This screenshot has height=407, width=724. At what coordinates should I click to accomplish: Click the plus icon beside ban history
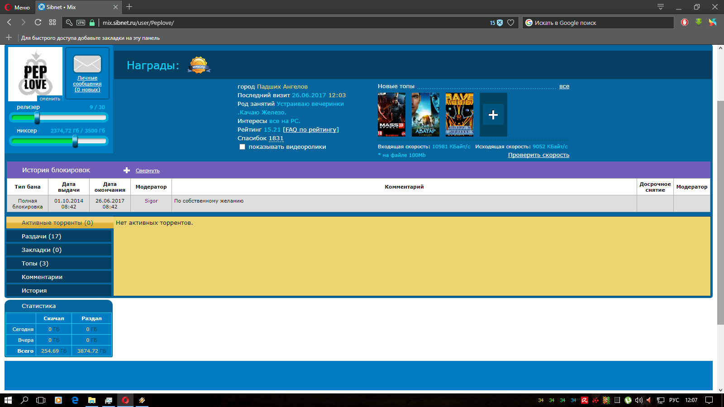tap(127, 170)
